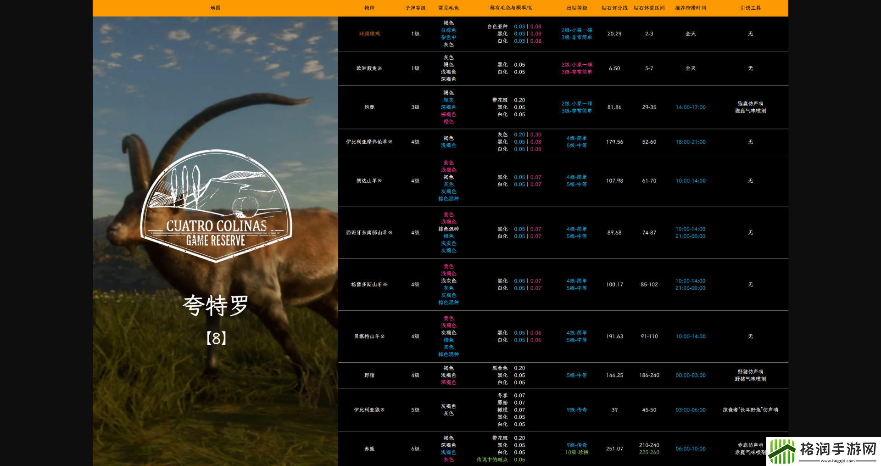Click the 格润手游网 watermark site name
This screenshot has height=466, width=881.
[x=838, y=449]
